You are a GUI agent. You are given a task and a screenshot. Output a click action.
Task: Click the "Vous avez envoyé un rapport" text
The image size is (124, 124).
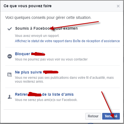pyautogui.click(x=37, y=36)
